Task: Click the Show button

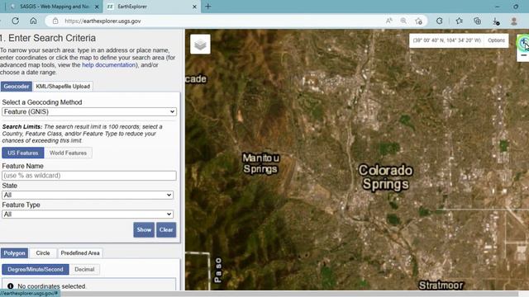Action: (x=144, y=229)
